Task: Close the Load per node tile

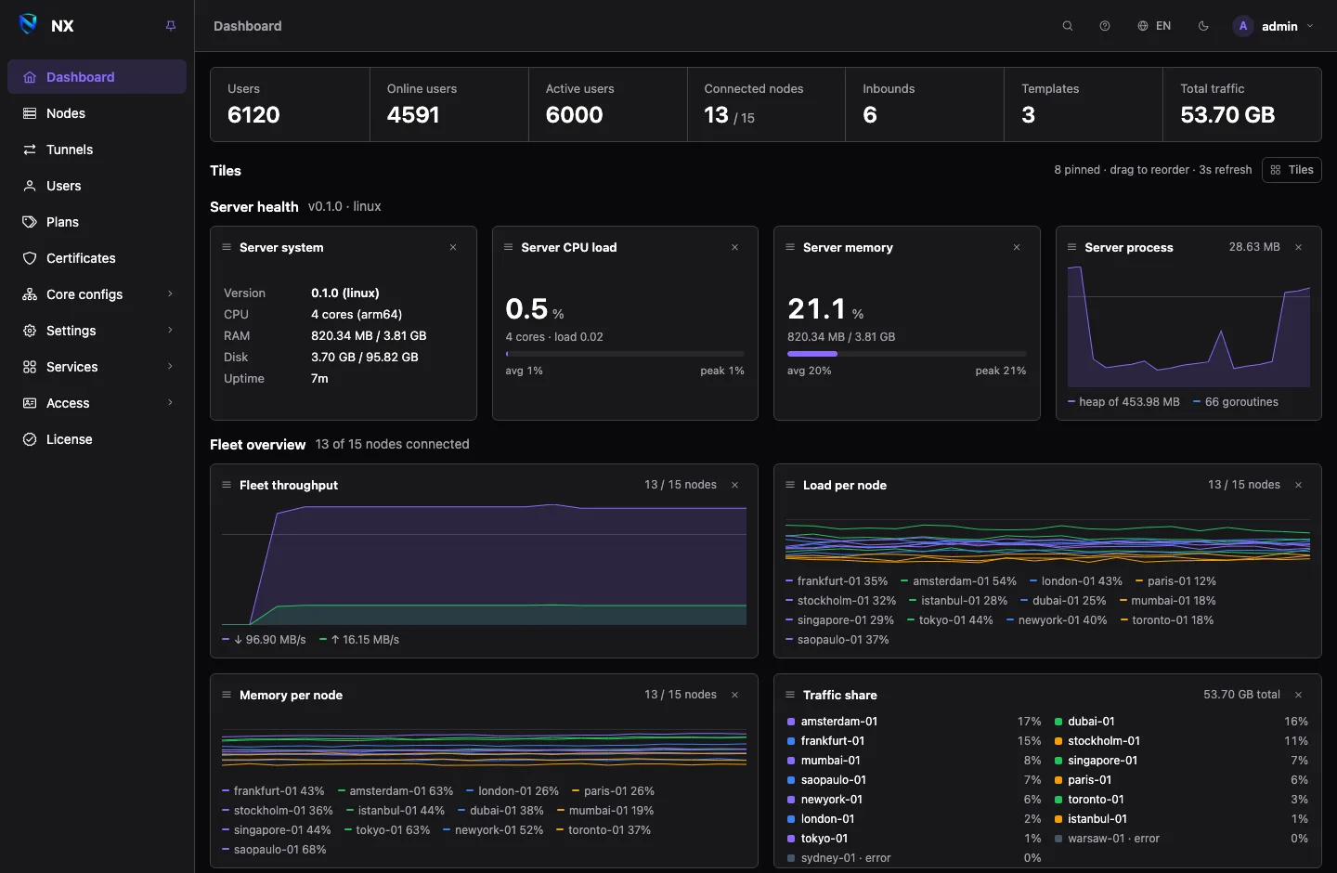Action: (1298, 485)
